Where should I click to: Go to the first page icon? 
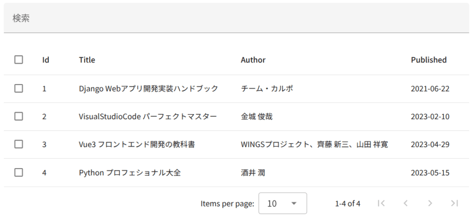(x=381, y=203)
